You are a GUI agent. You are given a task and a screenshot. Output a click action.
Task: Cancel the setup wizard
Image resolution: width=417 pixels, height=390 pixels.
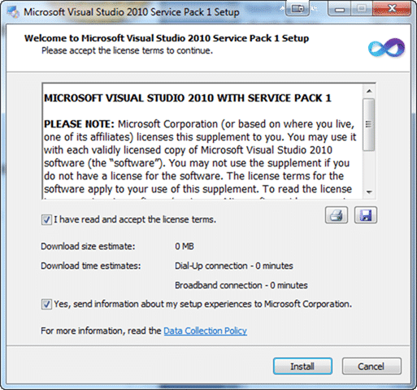(371, 366)
